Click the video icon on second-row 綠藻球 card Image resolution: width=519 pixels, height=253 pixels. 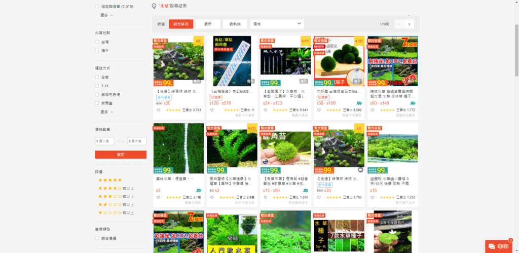[x=360, y=170]
